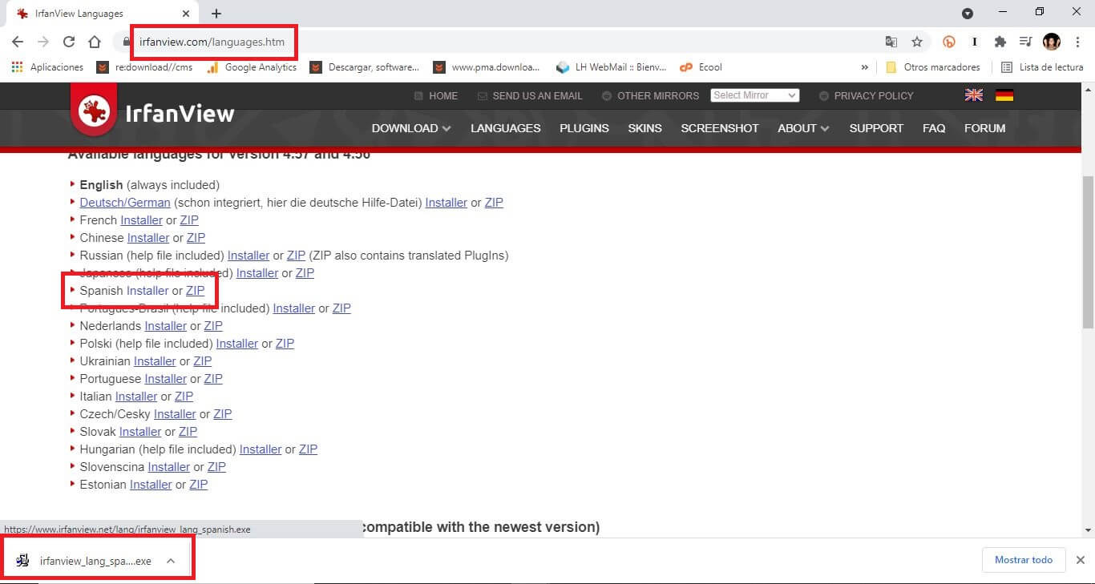This screenshot has width=1095, height=584.
Task: Bookmark this page with the star icon
Action: click(917, 42)
